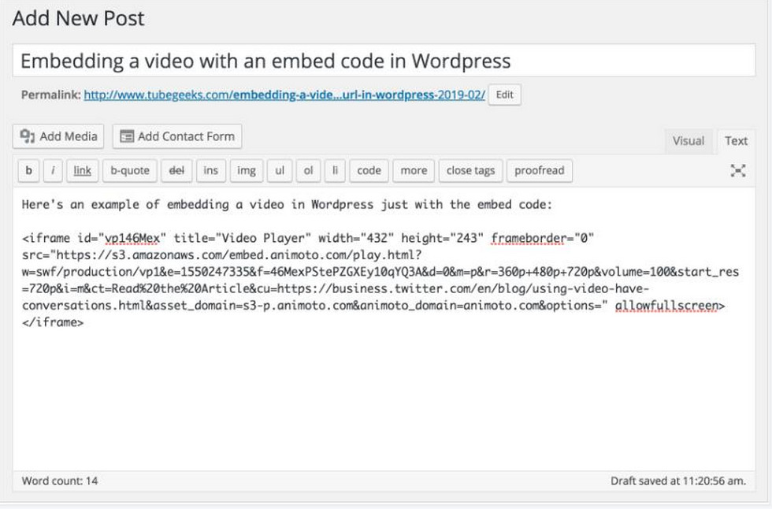Run the proofread button
The width and height of the screenshot is (772, 509).
tap(540, 170)
